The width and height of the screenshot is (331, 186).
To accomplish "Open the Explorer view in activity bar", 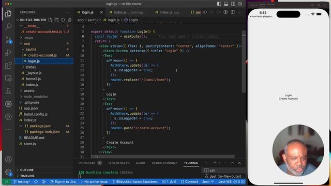I will (x=8, y=14).
